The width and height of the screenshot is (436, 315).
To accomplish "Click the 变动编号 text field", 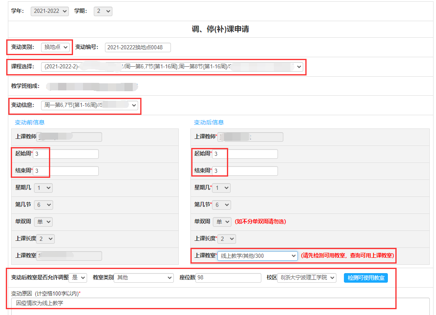I will pos(138,47).
